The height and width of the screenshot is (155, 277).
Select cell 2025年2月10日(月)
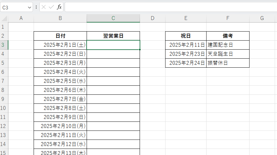60,126
